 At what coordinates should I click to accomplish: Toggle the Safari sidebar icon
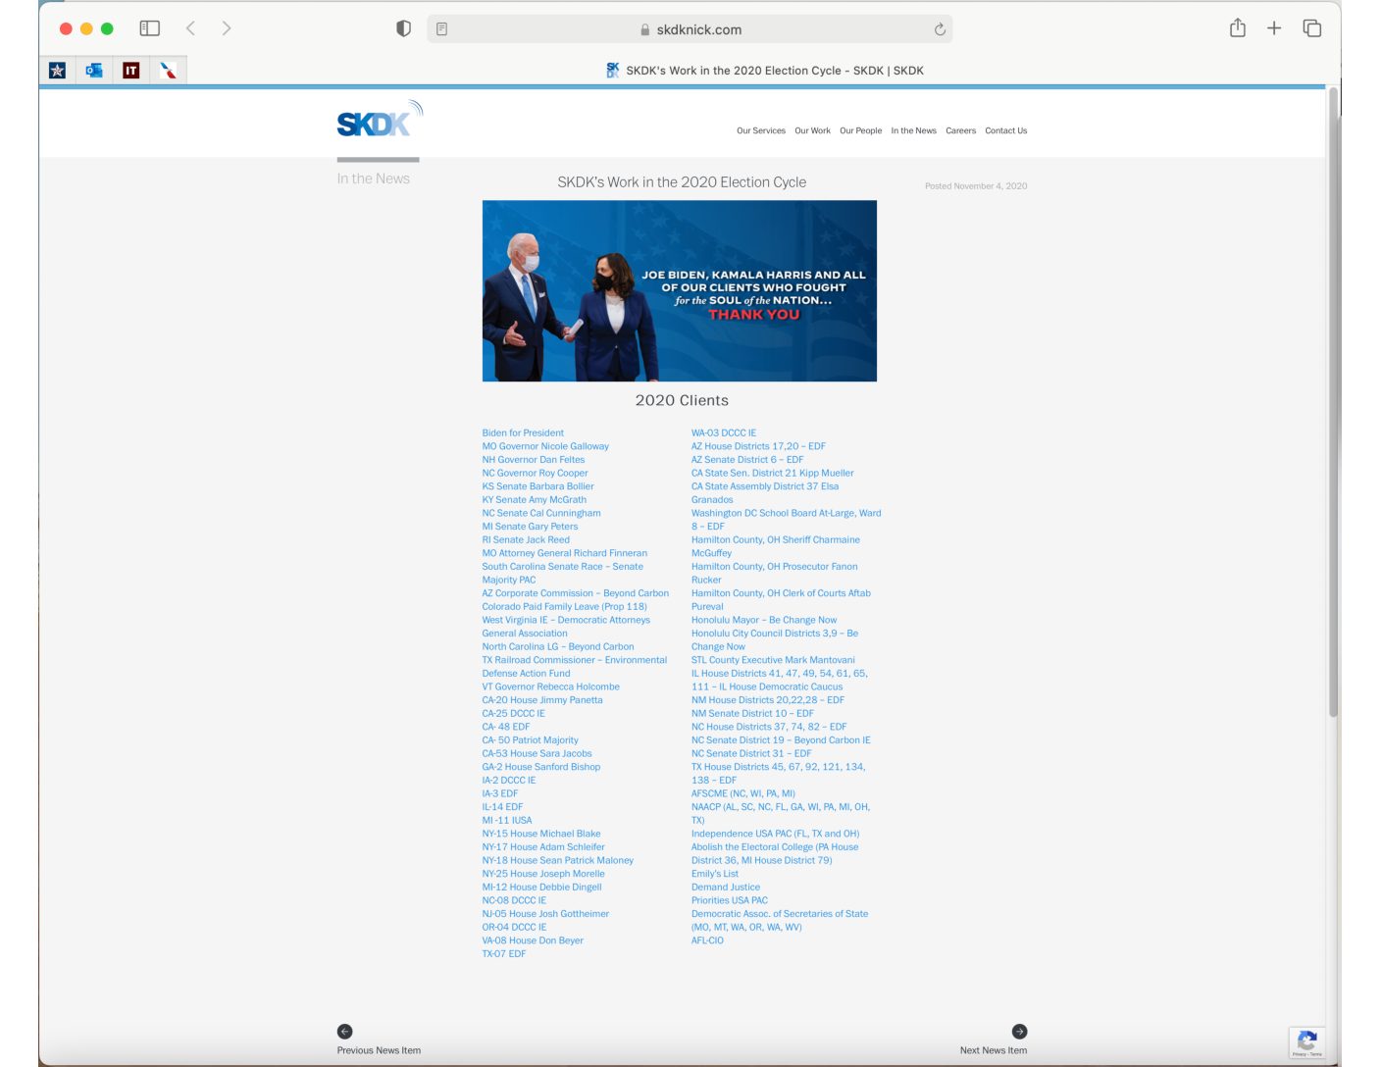[x=149, y=28]
